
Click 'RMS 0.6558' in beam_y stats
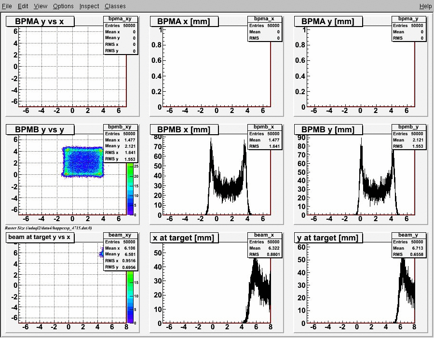(x=409, y=254)
